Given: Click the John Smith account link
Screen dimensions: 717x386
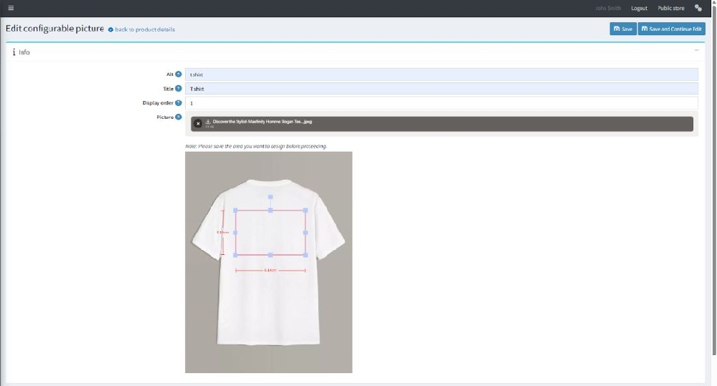Looking at the screenshot, I should click(608, 8).
